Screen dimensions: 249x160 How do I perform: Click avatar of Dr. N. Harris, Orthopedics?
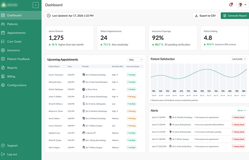(84, 104)
